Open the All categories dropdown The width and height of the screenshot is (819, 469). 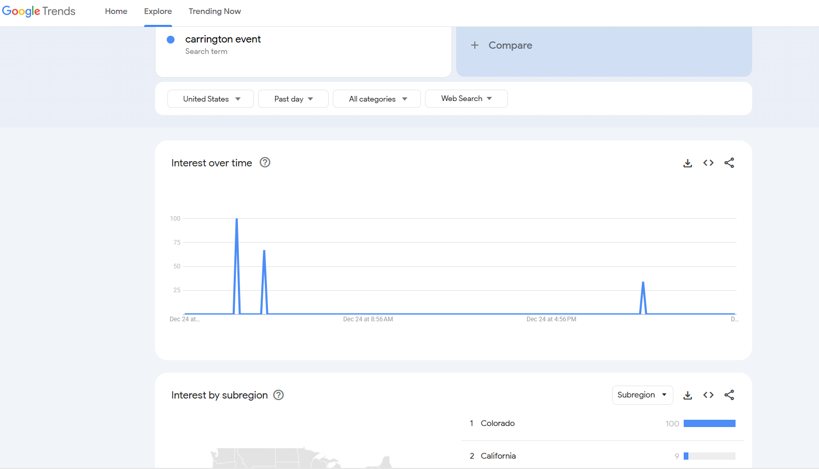tap(377, 98)
